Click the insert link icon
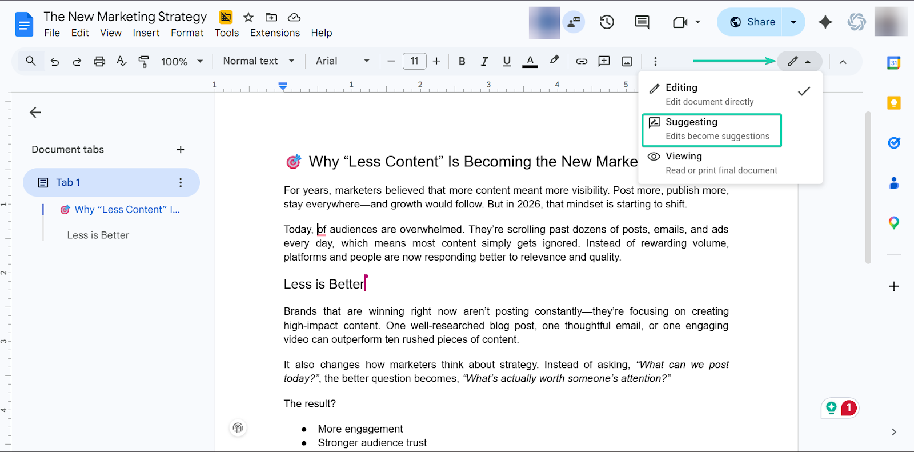The width and height of the screenshot is (914, 452). click(582, 61)
